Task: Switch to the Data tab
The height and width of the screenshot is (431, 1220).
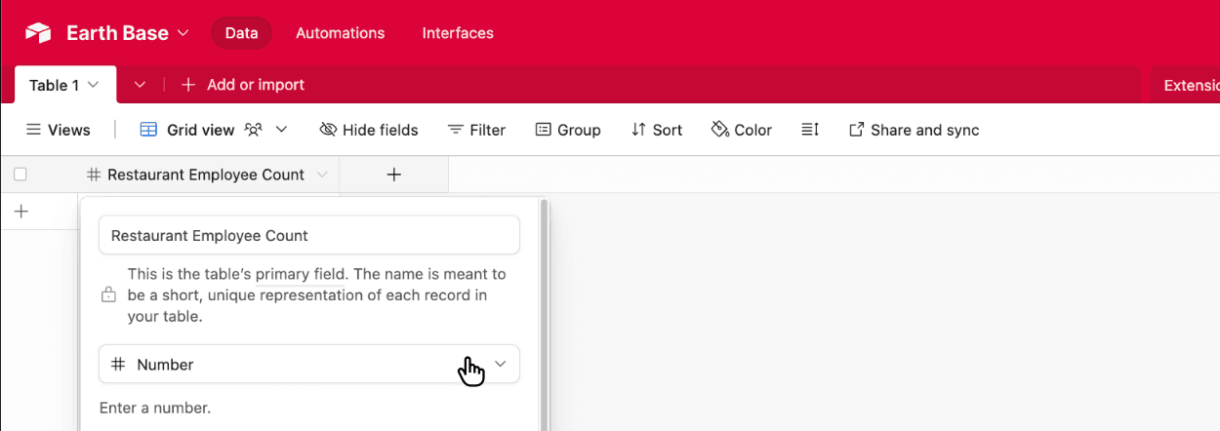Action: point(241,33)
